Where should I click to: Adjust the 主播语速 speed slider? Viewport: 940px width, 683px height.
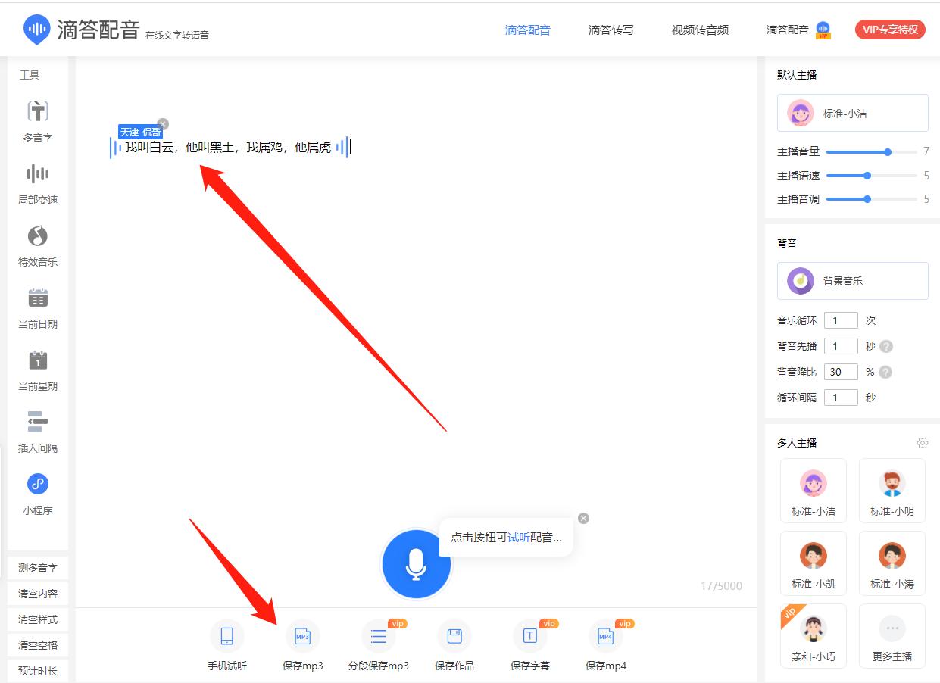[872, 176]
